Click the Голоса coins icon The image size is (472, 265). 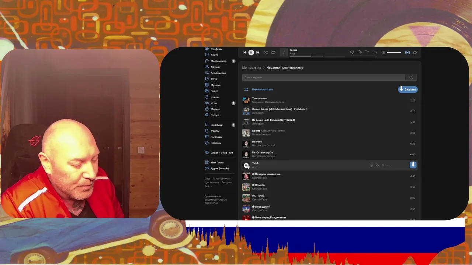click(x=207, y=115)
